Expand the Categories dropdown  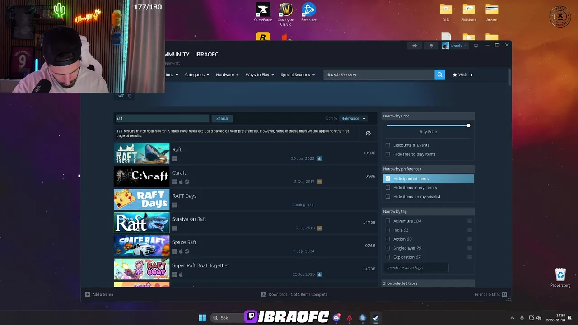(x=197, y=75)
